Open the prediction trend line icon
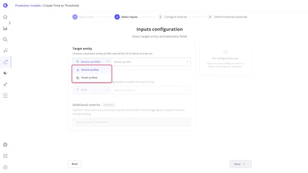 (x=5, y=62)
